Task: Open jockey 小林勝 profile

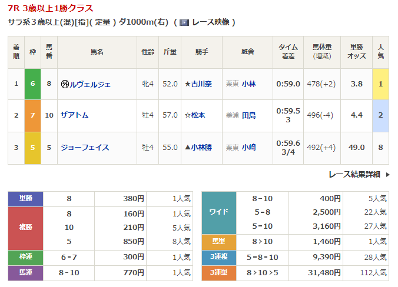Action: (x=201, y=148)
